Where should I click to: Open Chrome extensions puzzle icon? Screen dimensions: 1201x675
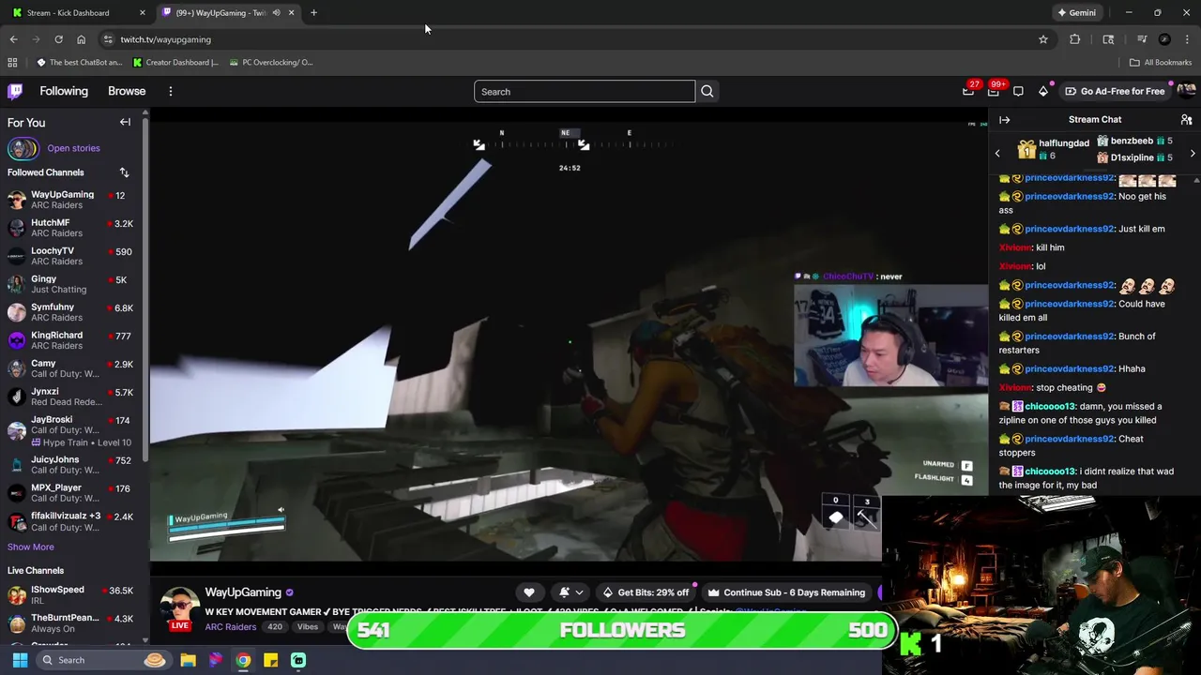click(x=1075, y=39)
